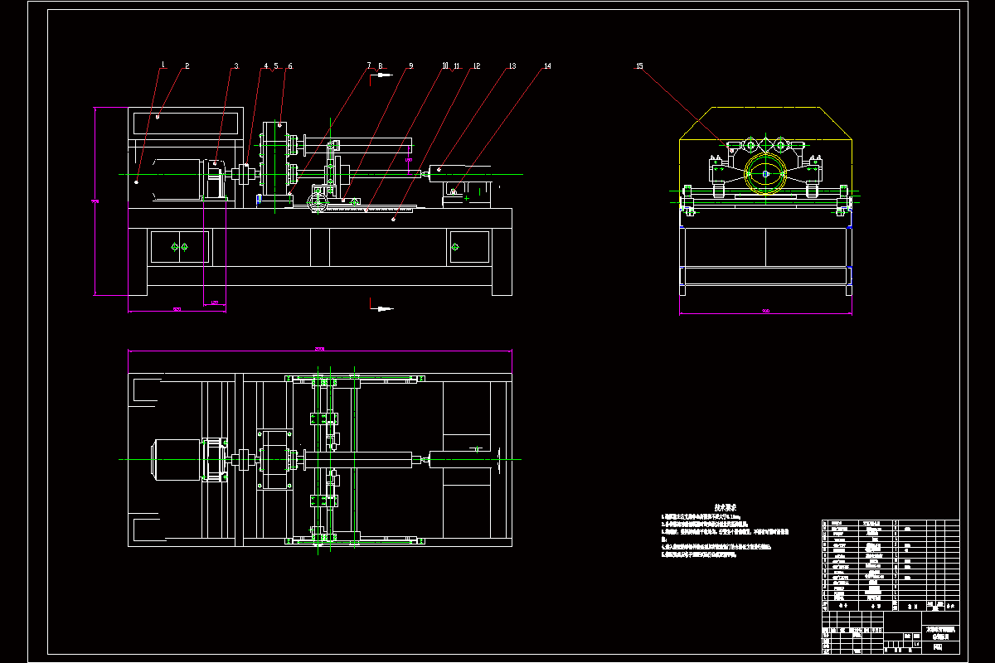Select part balloon number 9
The image size is (995, 663).
coord(410,65)
